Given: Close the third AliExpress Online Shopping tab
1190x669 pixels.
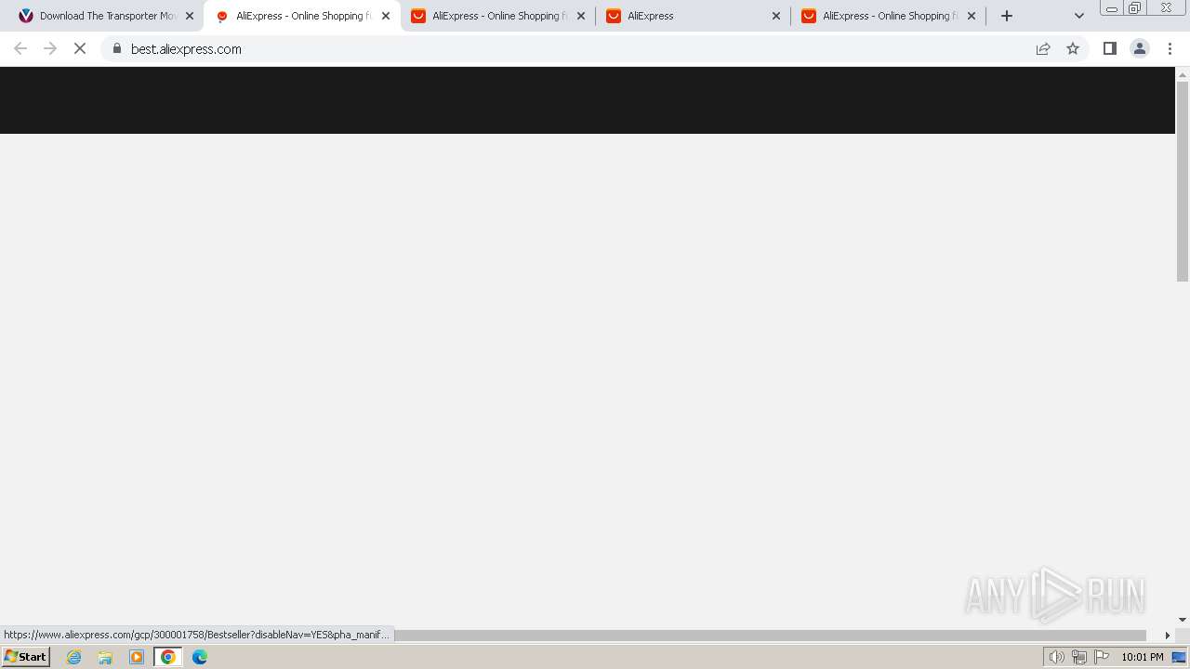Looking at the screenshot, I should point(581,16).
